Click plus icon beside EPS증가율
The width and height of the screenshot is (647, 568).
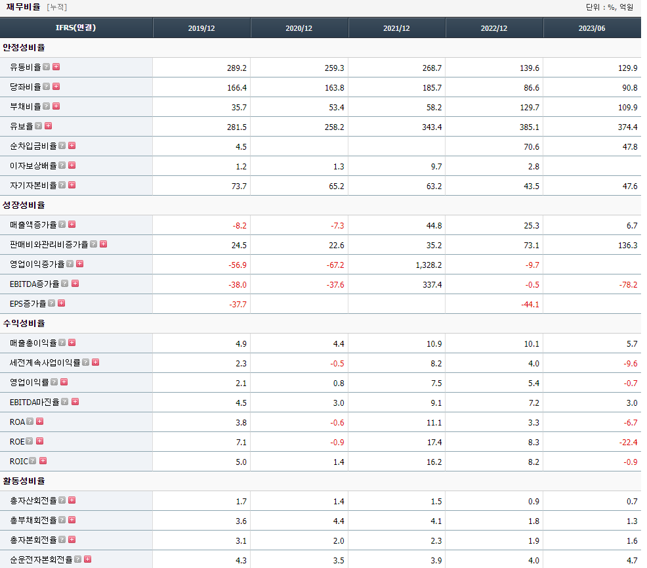pos(62,303)
